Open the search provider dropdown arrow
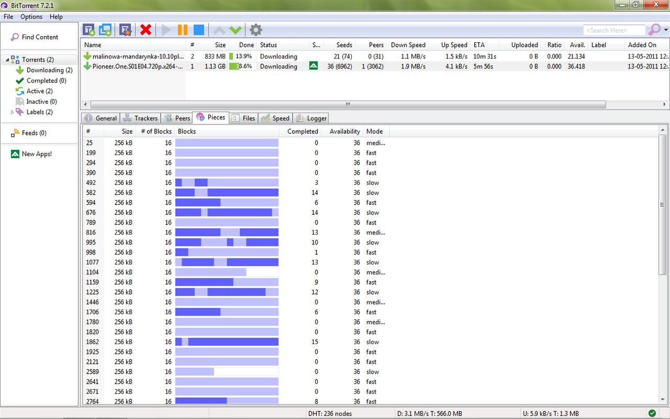The image size is (670, 419). (666, 30)
